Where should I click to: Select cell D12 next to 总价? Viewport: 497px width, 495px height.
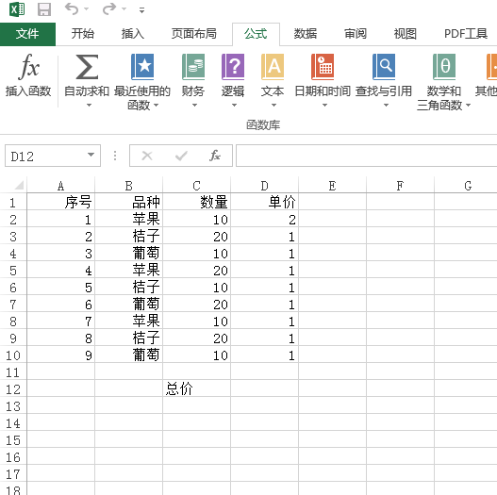coord(264,388)
